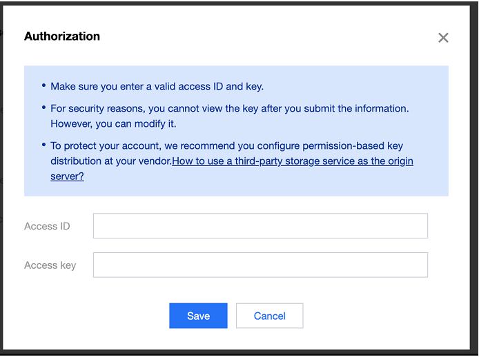Save the authorization credentials
This screenshot has height=357, width=479.
click(198, 316)
